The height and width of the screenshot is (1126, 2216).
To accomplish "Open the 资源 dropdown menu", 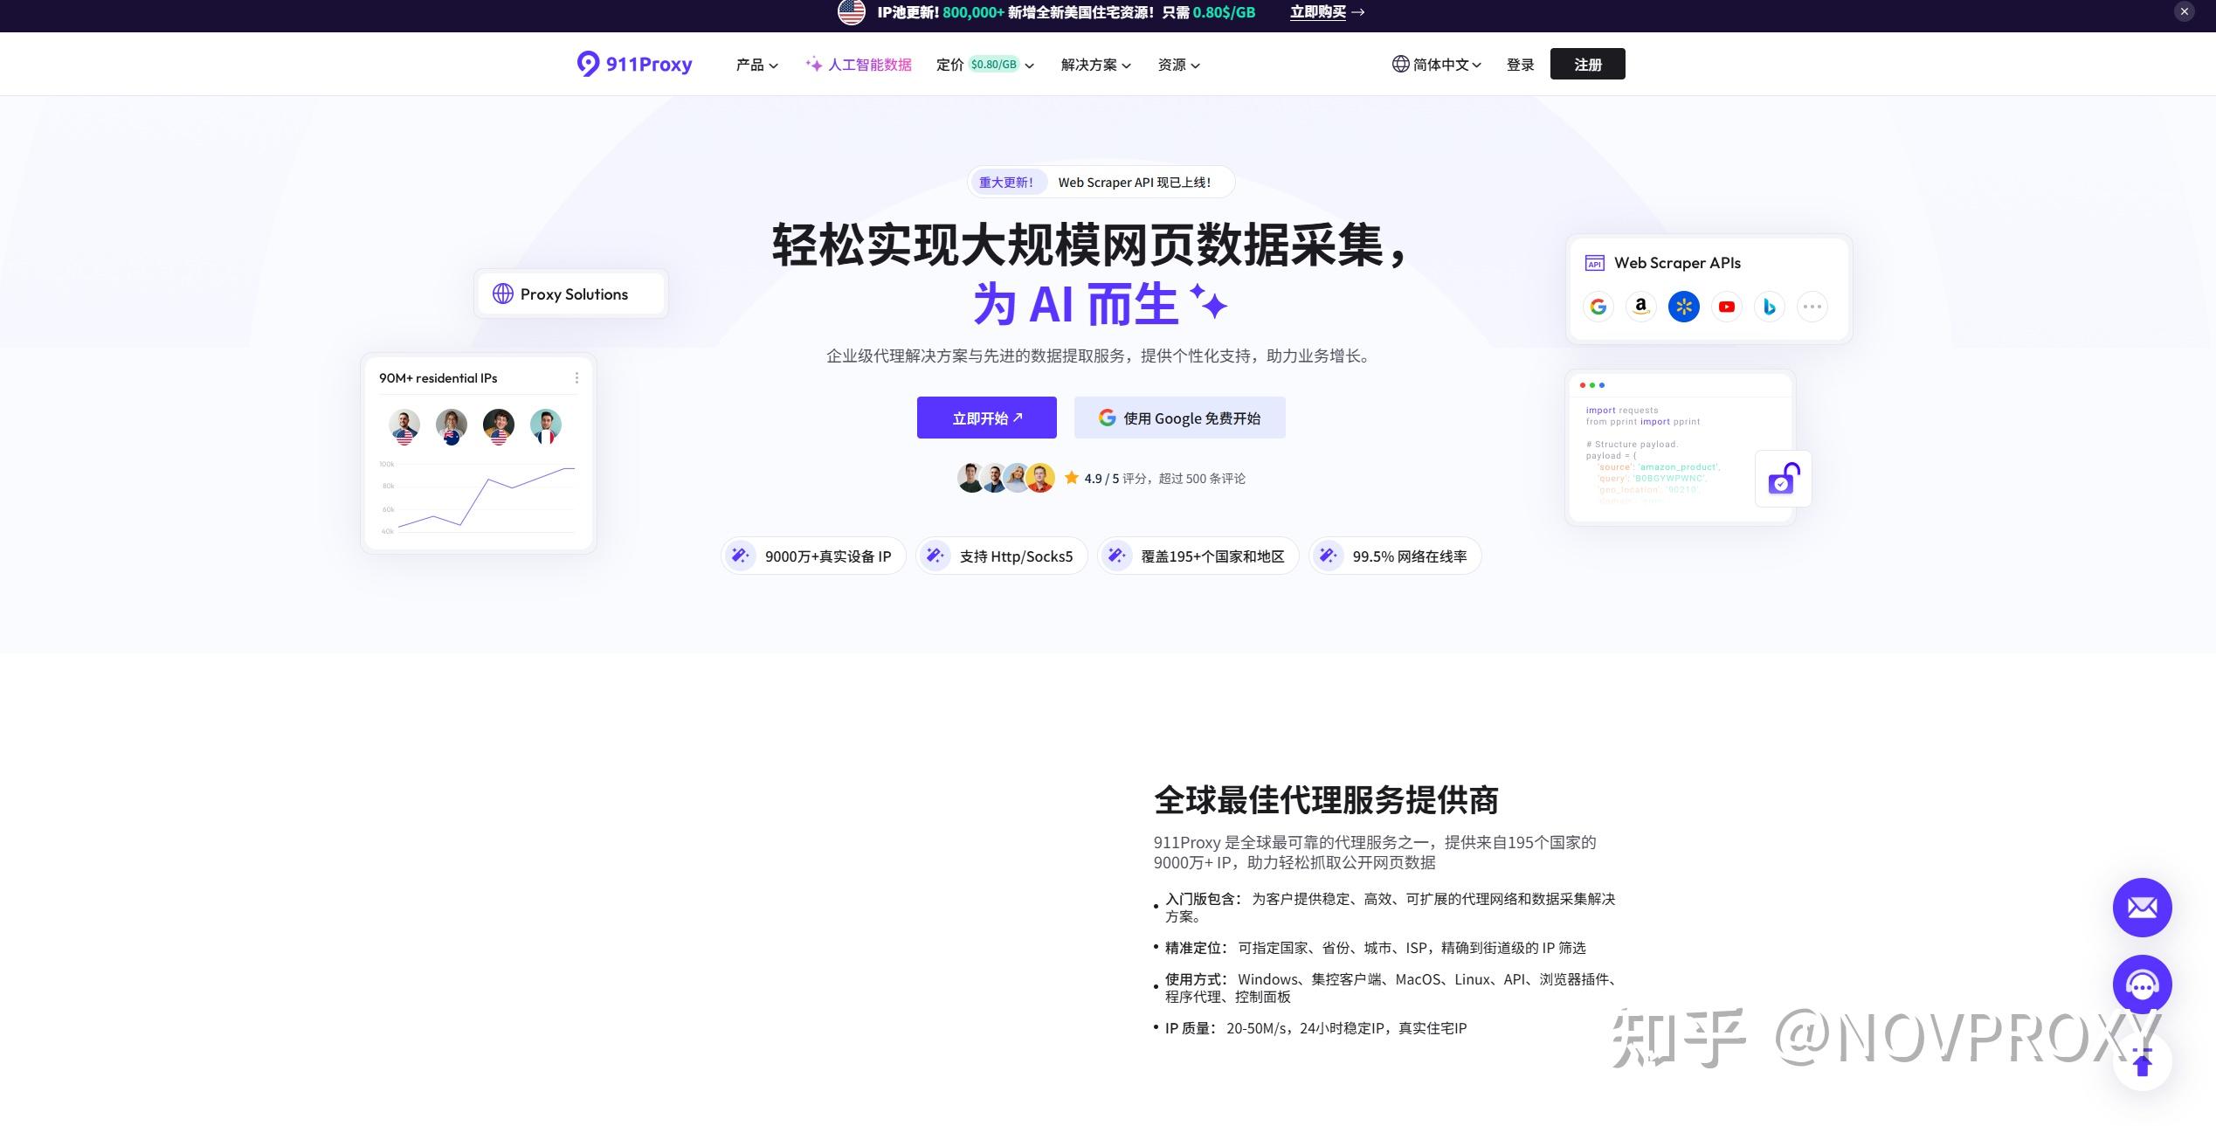I will [1177, 65].
